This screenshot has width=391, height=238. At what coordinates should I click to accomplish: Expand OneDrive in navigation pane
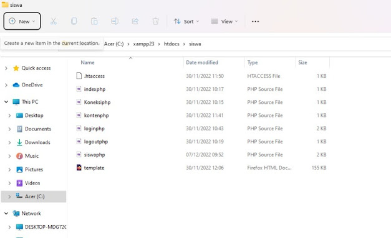(x=6, y=85)
